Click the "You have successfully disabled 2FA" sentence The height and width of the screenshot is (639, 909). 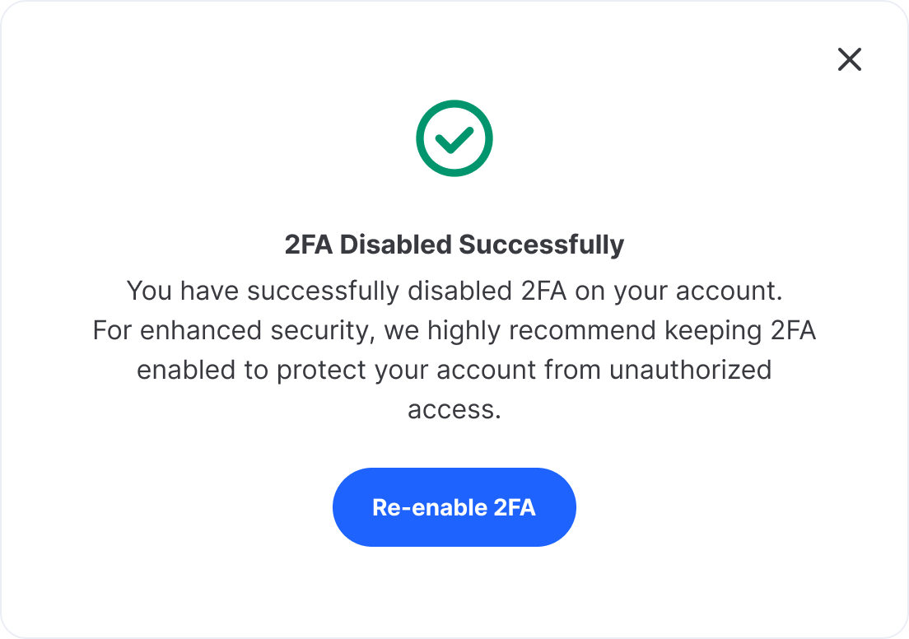coord(454,291)
